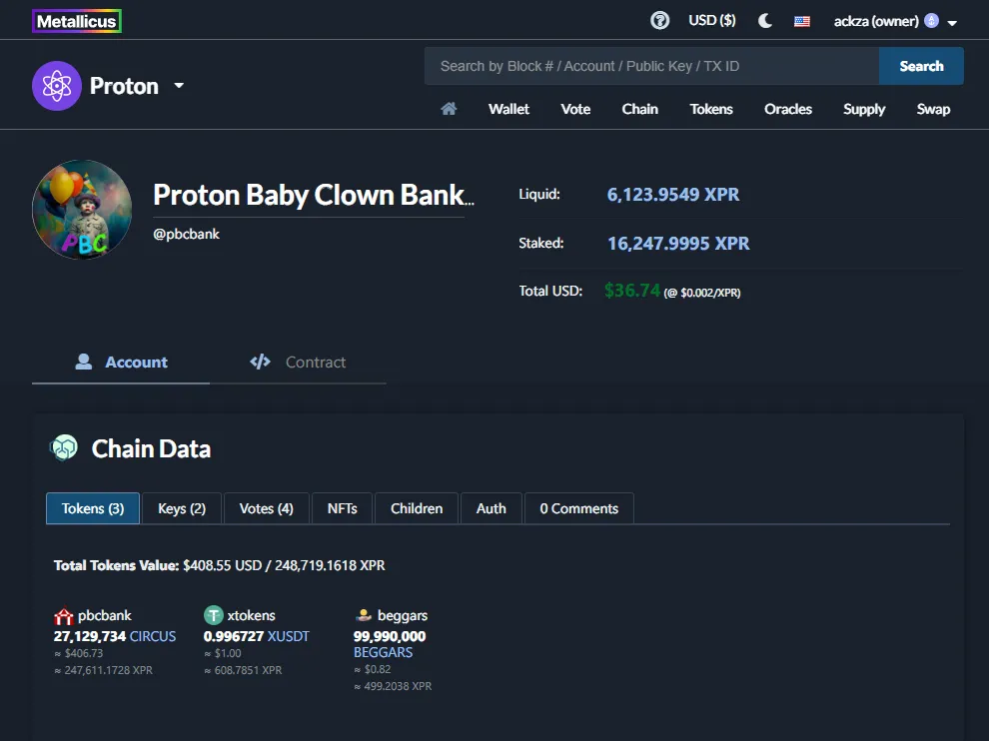Click the liquid 6,123.9549 XPR value

673,194
